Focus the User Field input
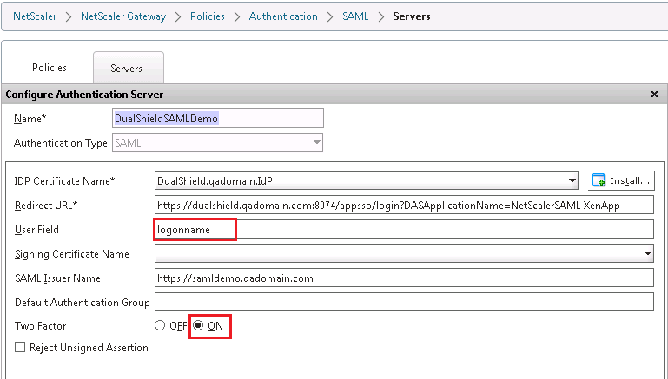 [x=403, y=229]
